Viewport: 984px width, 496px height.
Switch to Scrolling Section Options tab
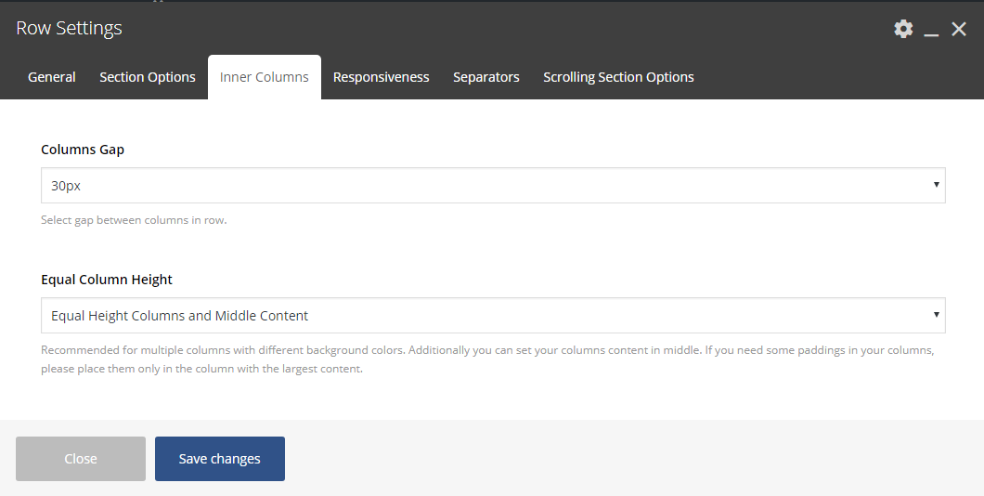pos(618,77)
